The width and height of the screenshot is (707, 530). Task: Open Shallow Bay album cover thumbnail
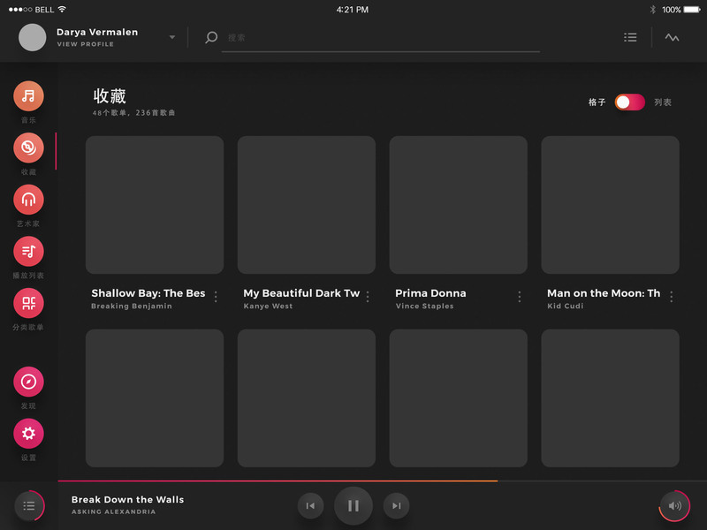[x=155, y=205]
